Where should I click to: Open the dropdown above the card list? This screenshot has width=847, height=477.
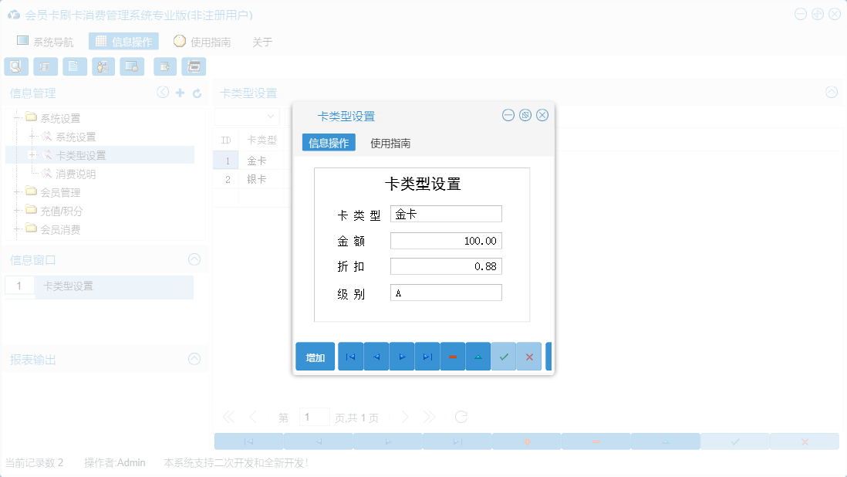[x=248, y=116]
